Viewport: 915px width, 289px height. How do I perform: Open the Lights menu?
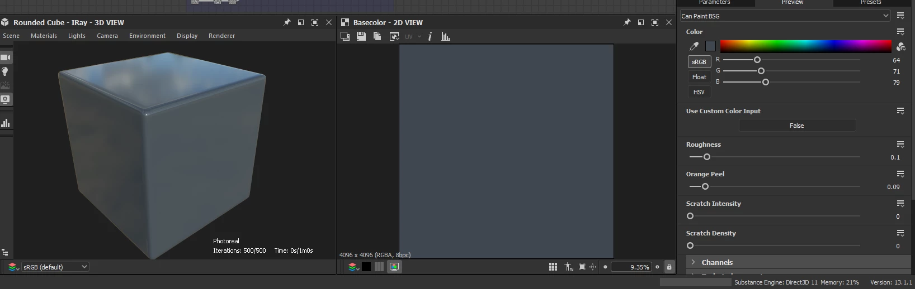point(77,36)
